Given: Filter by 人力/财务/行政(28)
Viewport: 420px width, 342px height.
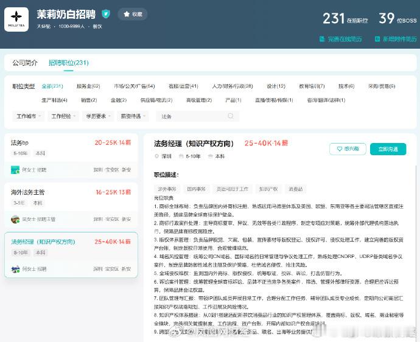Looking at the screenshot, I should (x=233, y=86).
